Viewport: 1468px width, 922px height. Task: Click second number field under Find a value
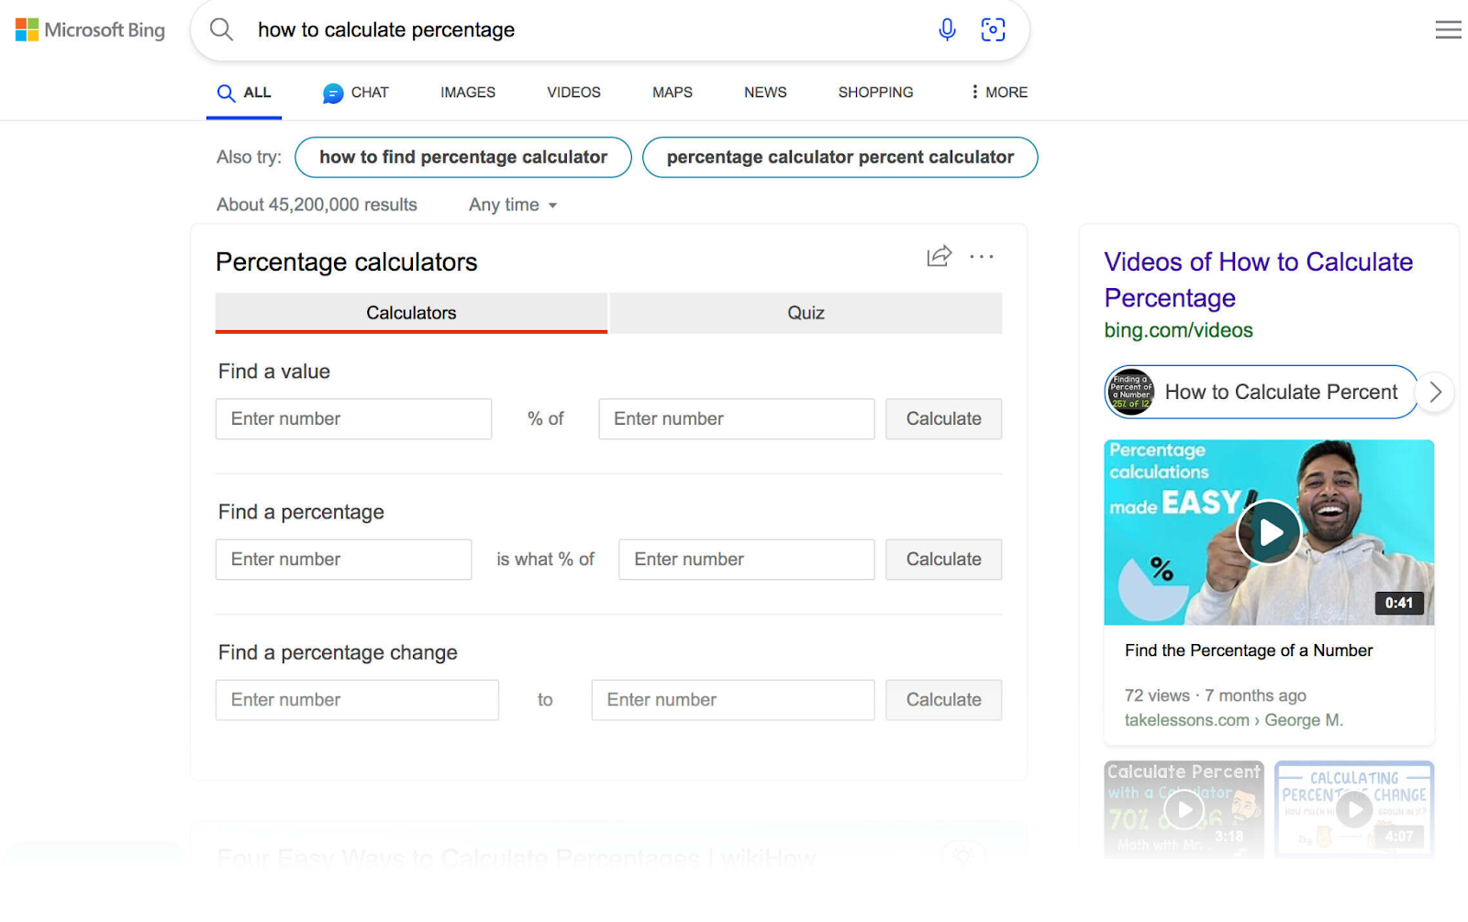[736, 418]
